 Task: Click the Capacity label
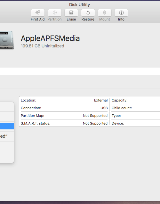120,100
